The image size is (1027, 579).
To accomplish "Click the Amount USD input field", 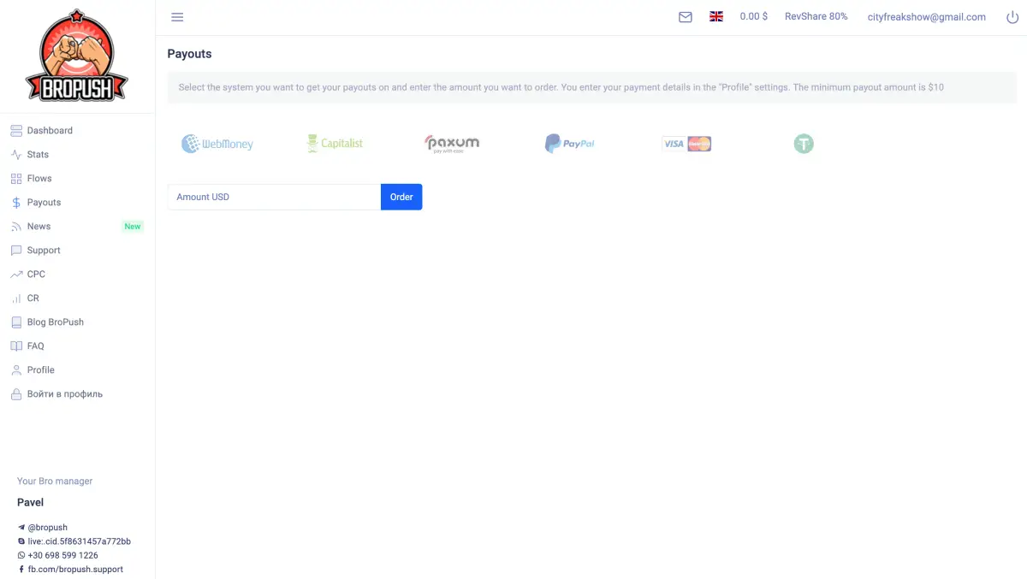I will click(274, 197).
